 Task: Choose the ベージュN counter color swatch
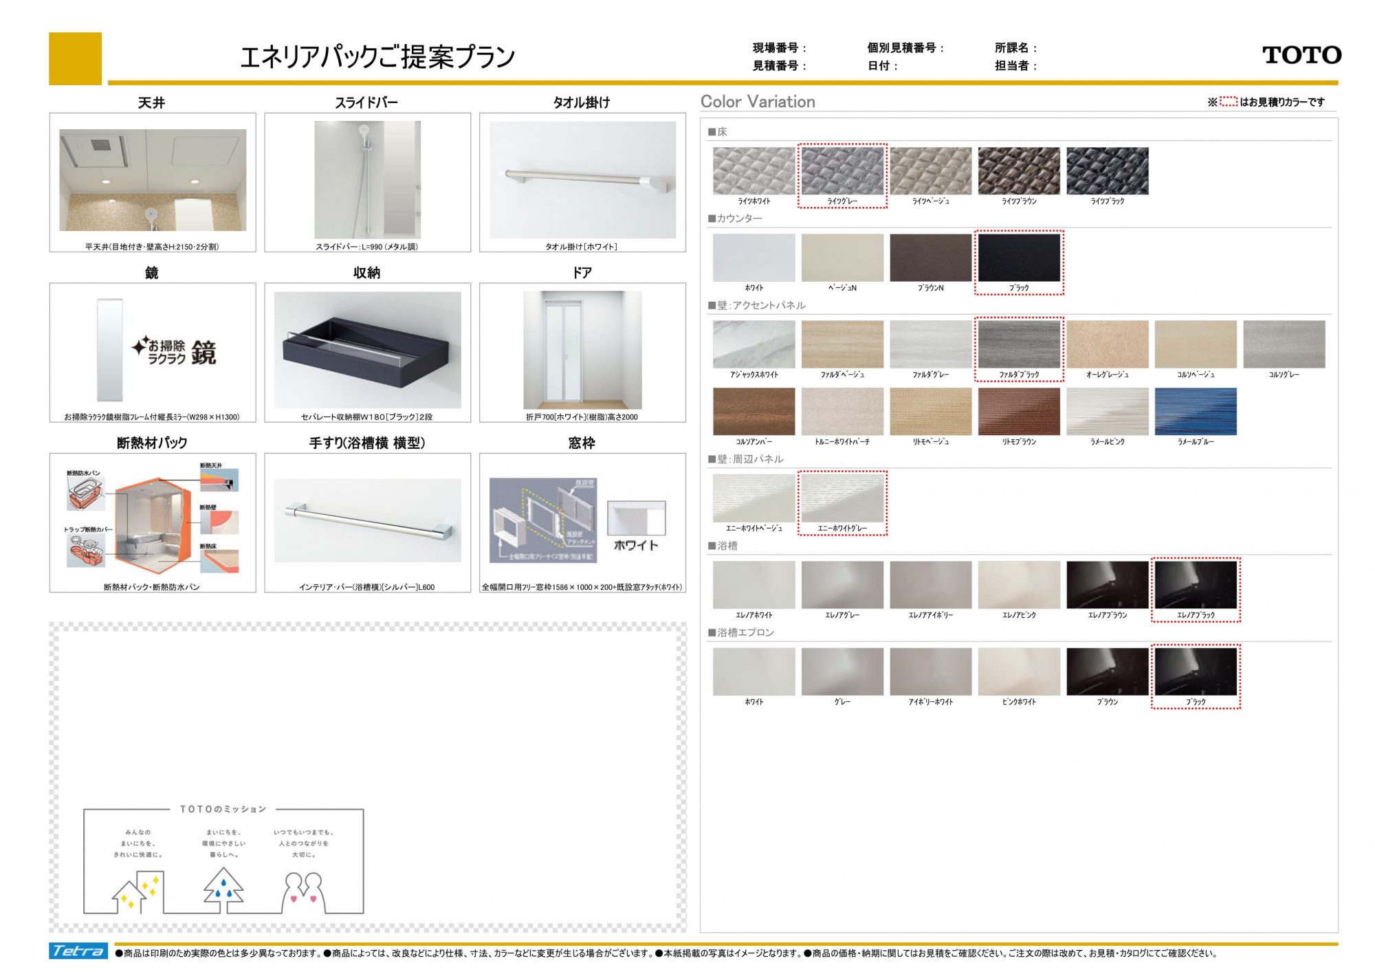842,258
